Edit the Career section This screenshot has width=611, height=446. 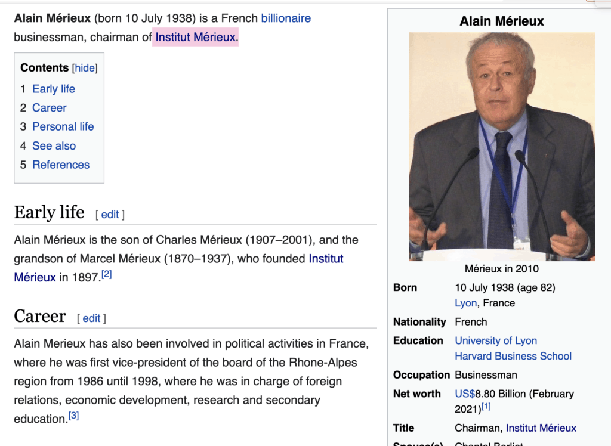(91, 318)
